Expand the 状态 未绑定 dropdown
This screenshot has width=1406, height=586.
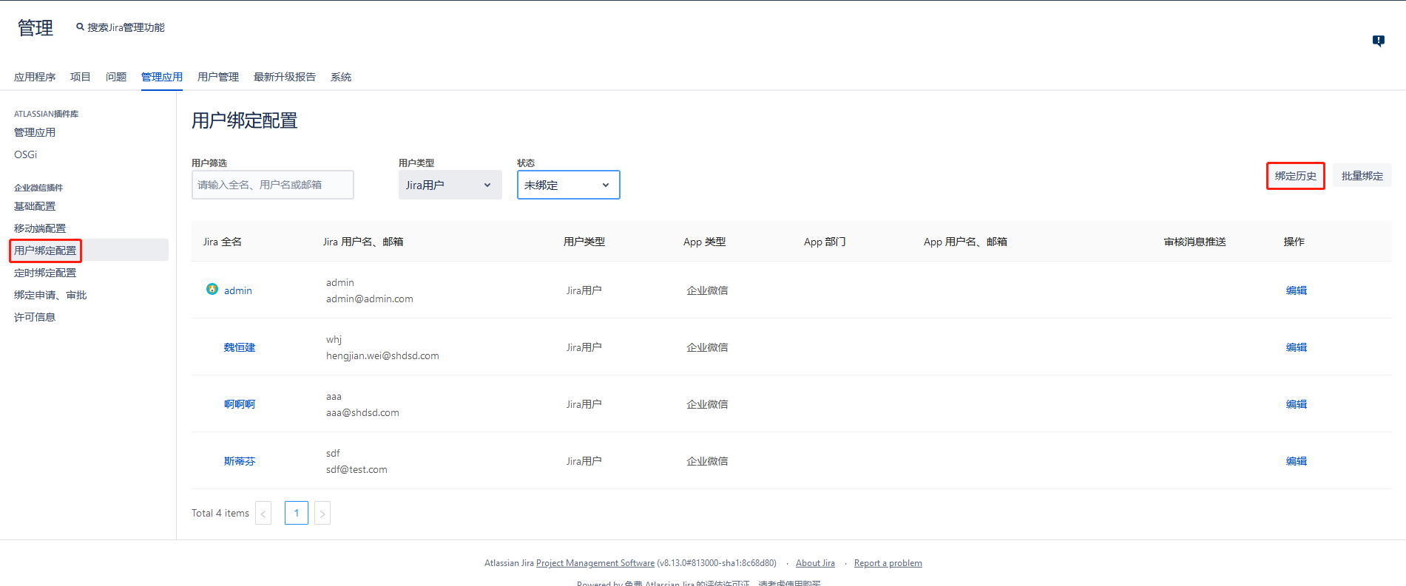coord(568,185)
